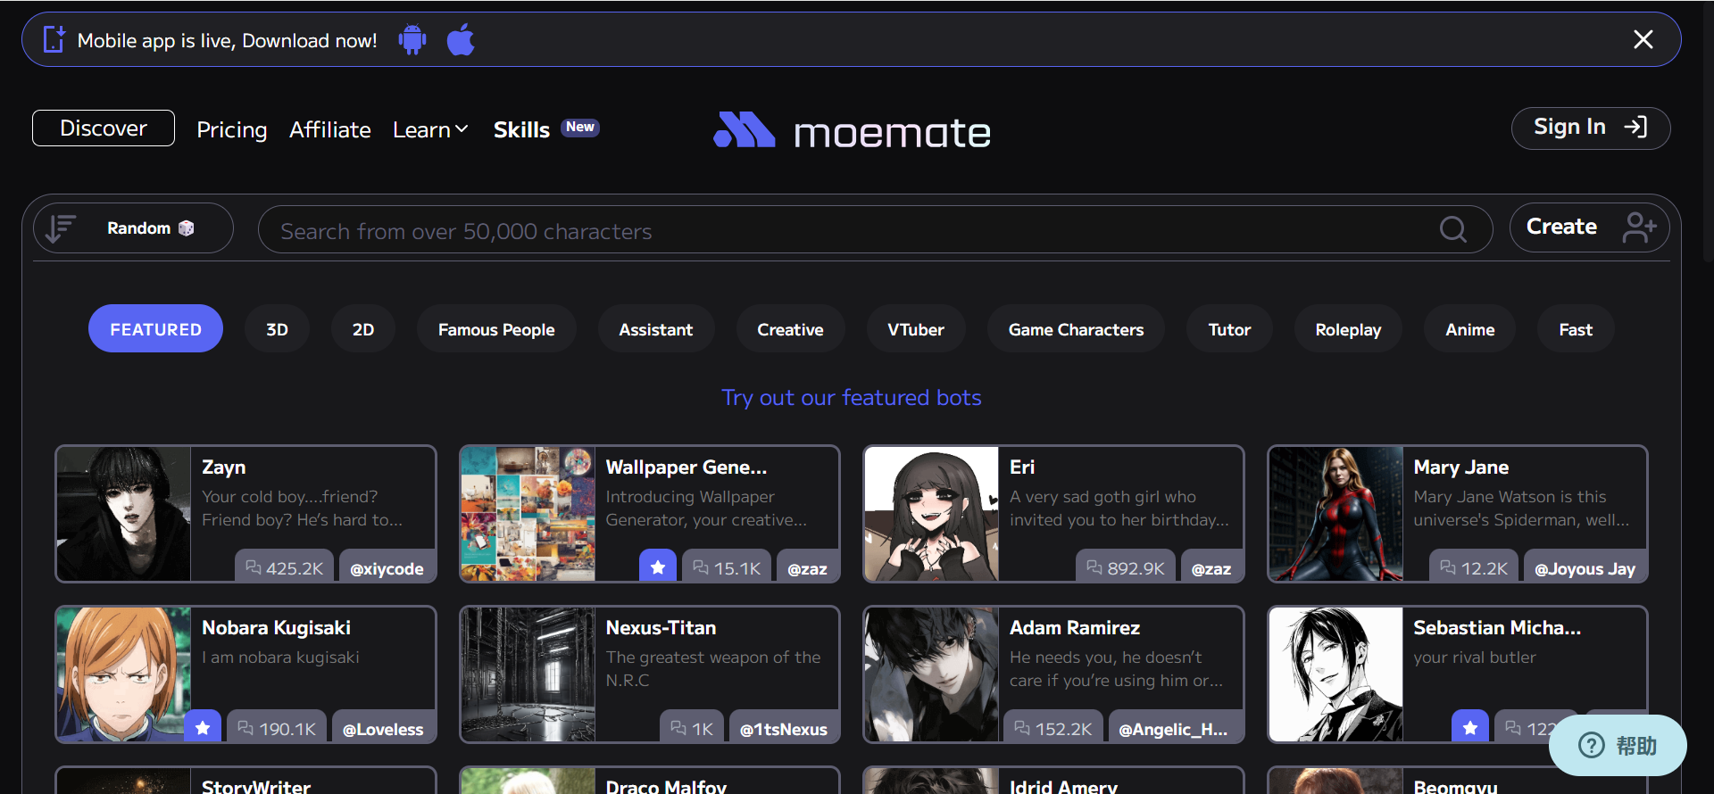Click the 892.9K chat count on Eri
The height and width of the screenshot is (794, 1714).
[1125, 567]
